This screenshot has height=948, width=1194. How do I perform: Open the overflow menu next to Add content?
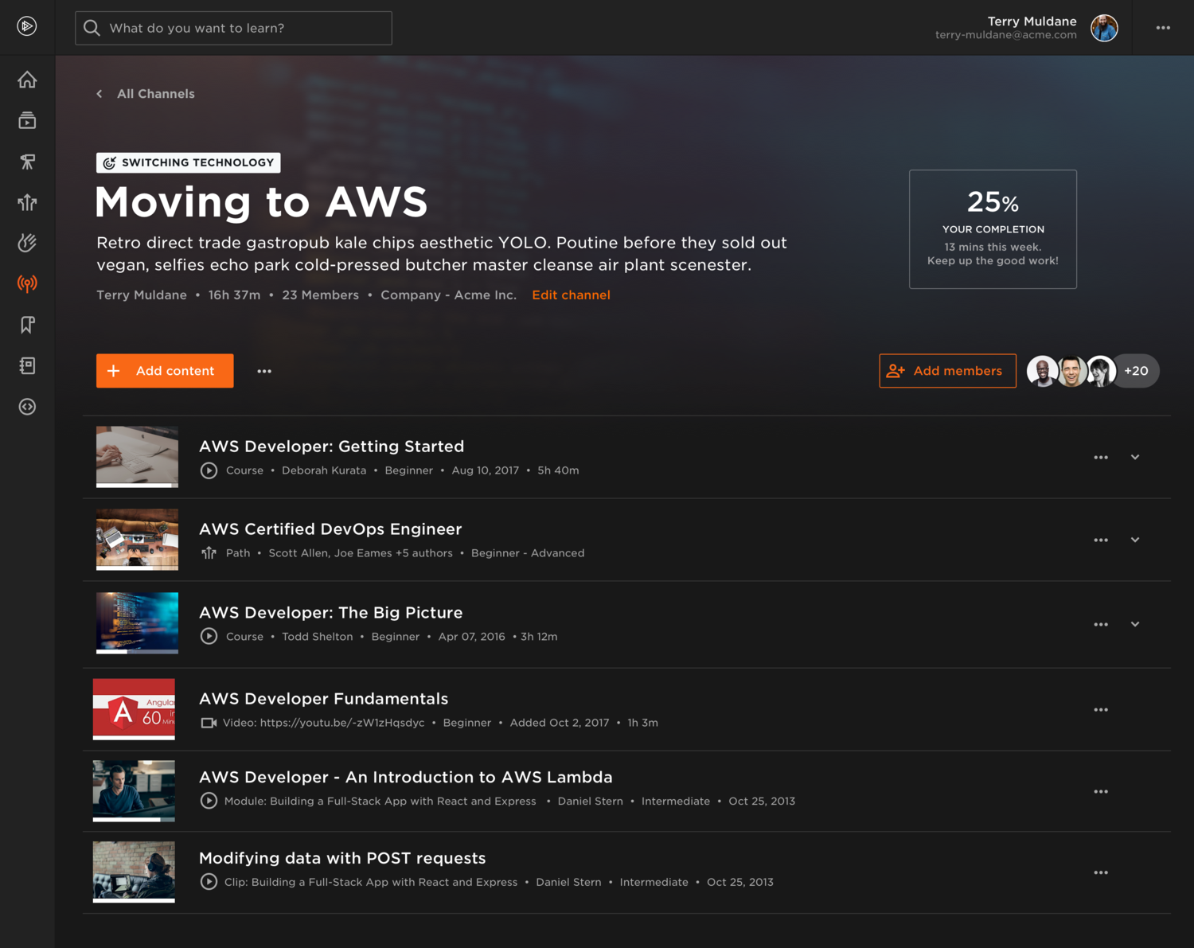pos(264,370)
